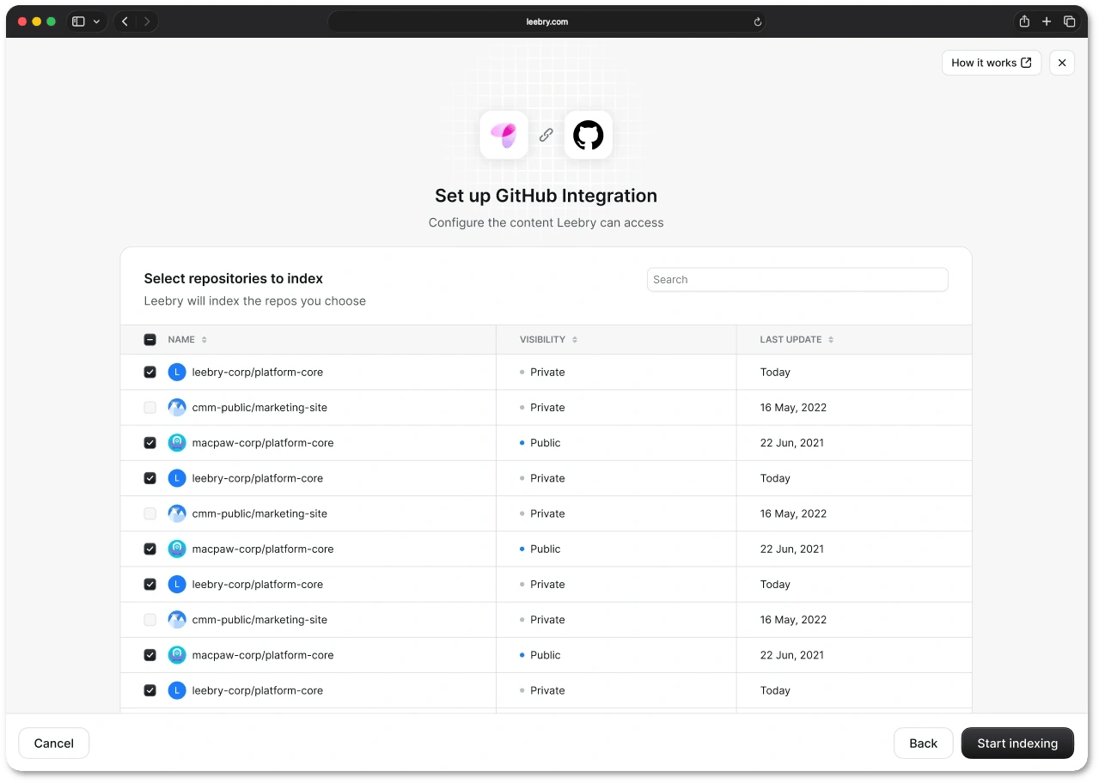Sort the table by VISIBILITY column
The width and height of the screenshot is (1099, 783).
548,340
